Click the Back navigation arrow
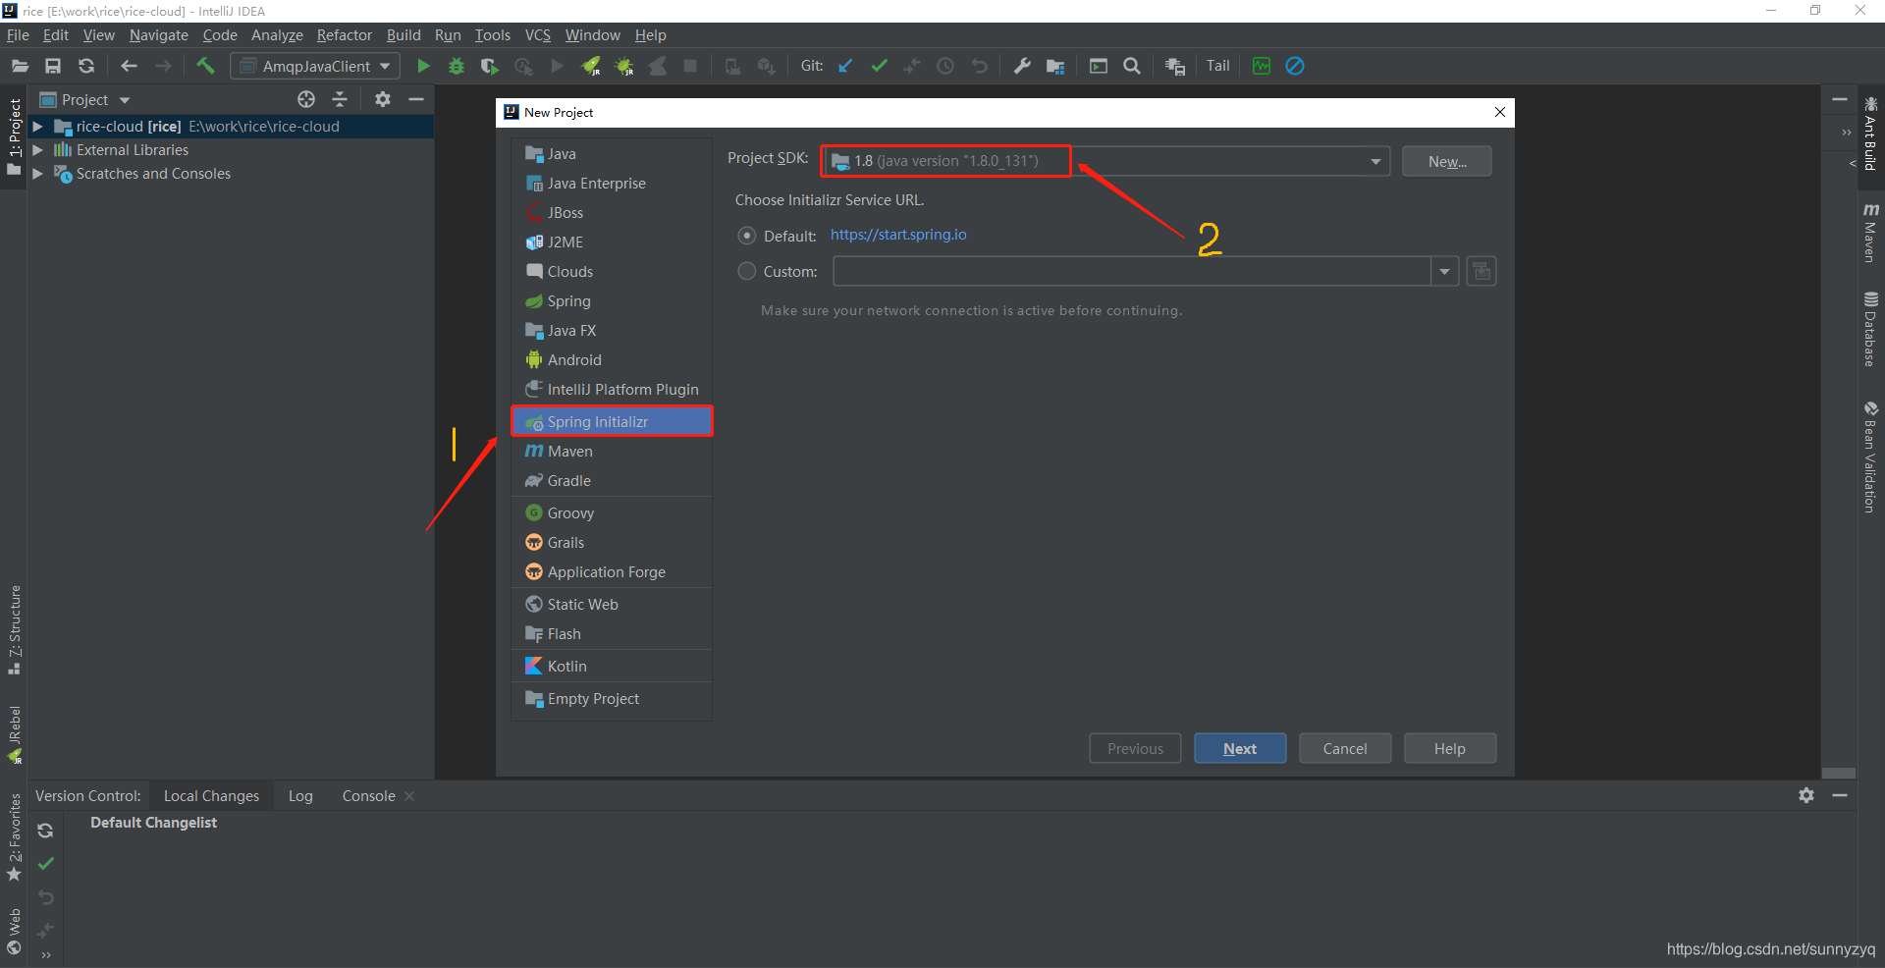The width and height of the screenshot is (1885, 968). click(129, 66)
